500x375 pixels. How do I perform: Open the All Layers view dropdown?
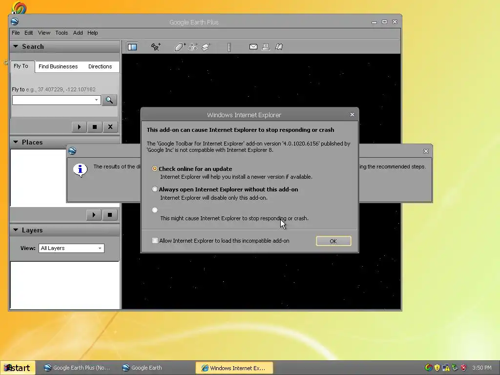(71, 248)
